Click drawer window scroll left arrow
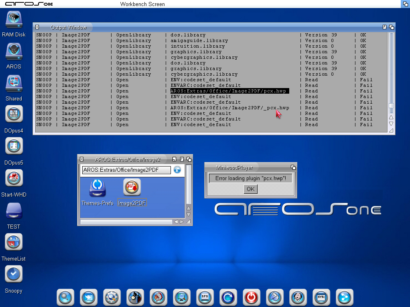This screenshot has width=410, height=307. 176,222
